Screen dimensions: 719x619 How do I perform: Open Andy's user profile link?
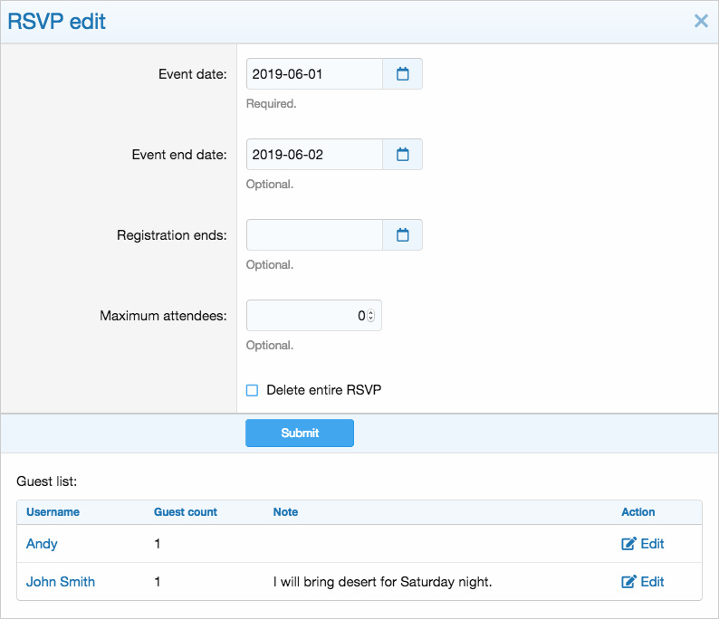click(42, 543)
